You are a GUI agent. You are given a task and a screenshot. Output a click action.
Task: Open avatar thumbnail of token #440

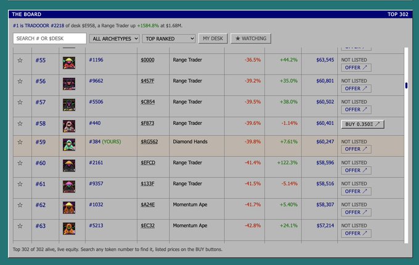tap(69, 127)
